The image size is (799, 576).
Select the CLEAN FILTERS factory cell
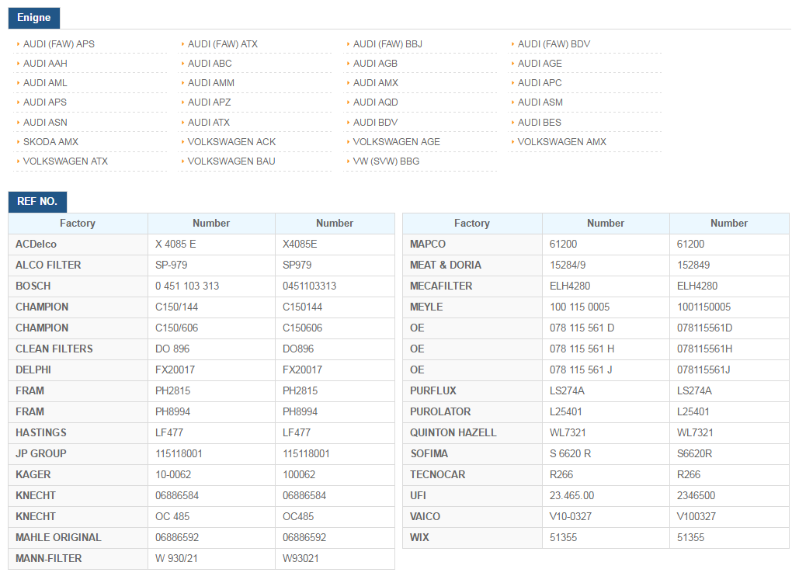click(78, 349)
